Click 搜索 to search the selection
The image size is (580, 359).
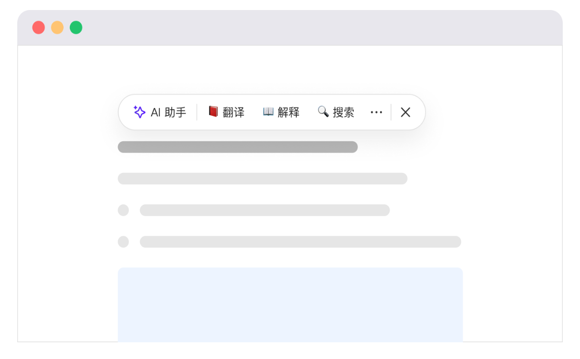click(335, 112)
